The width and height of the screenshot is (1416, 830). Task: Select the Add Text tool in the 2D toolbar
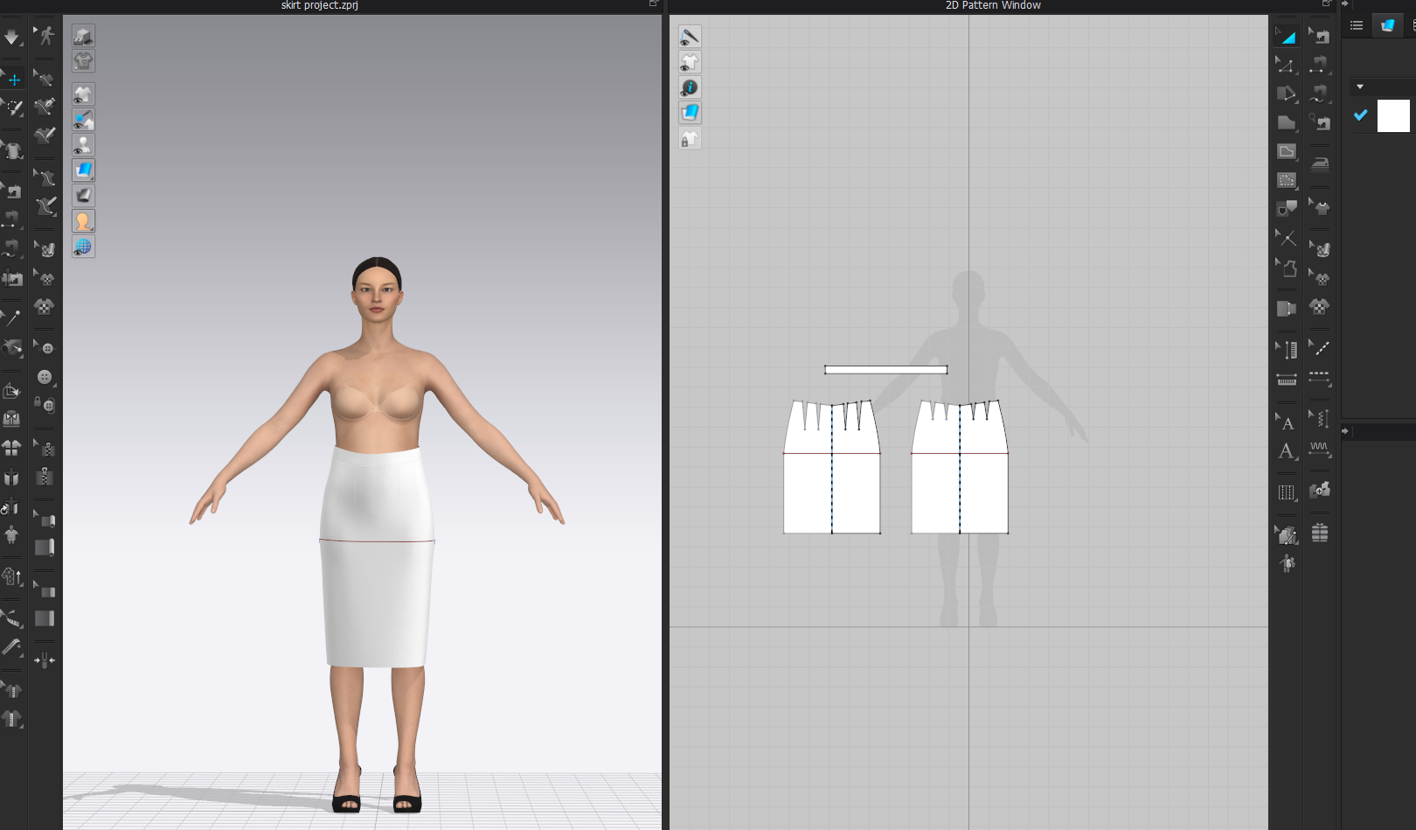[x=1287, y=450]
